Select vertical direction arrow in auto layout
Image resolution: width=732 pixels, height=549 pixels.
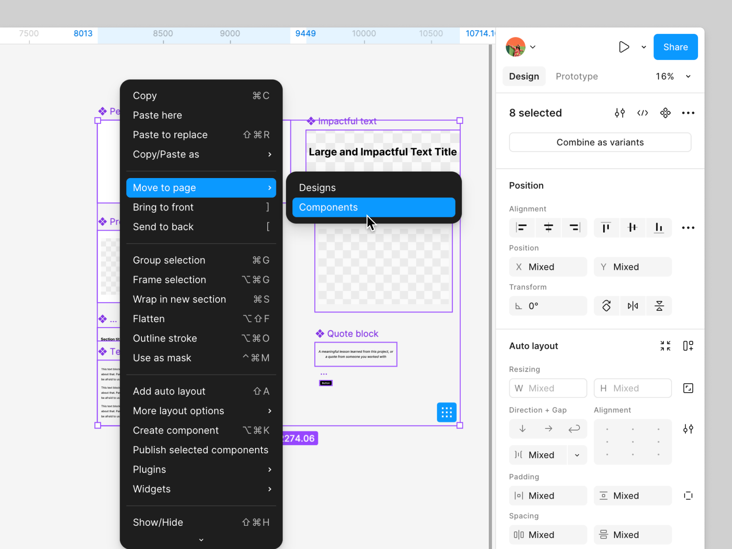click(x=522, y=429)
